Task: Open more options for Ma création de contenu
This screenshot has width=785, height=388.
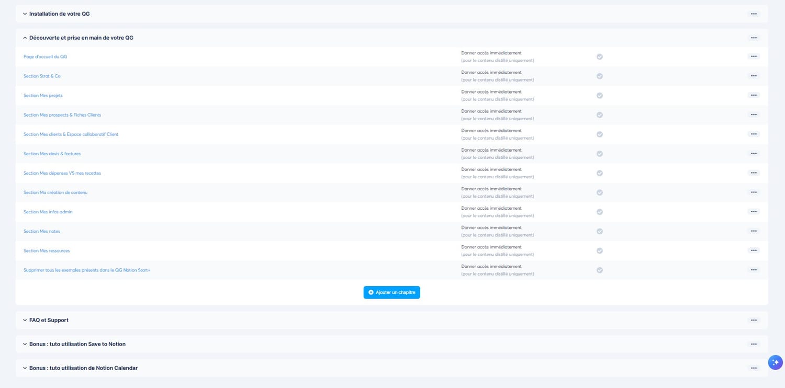Action: tap(754, 192)
